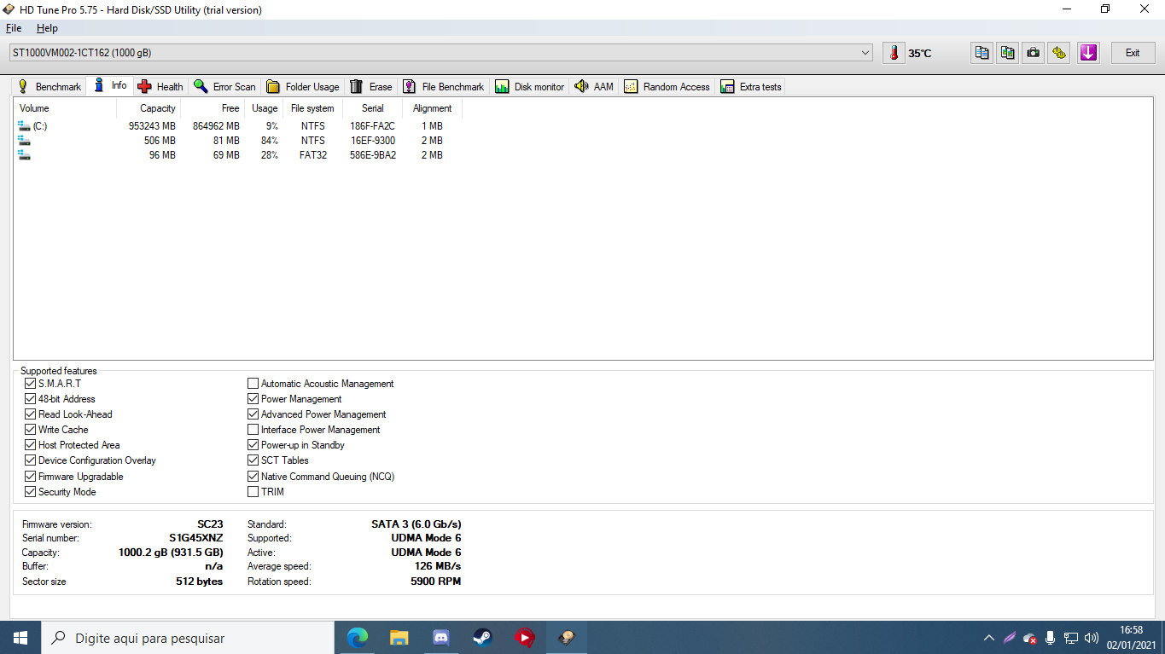1165x654 pixels.
Task: Click the Windows search box
Action: tap(188, 638)
